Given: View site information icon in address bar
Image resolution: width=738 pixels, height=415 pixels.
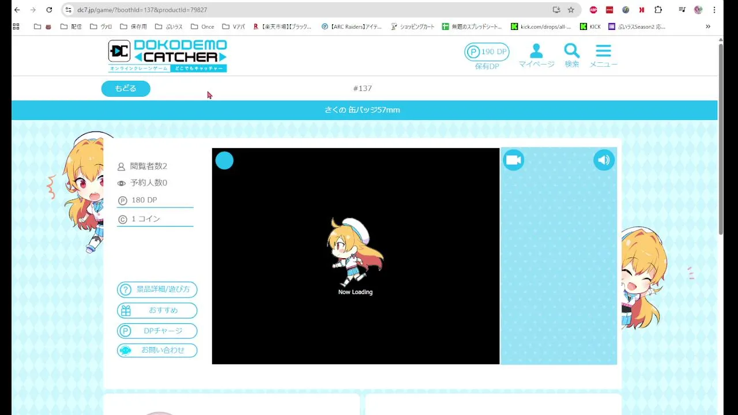Looking at the screenshot, I should click(x=69, y=10).
